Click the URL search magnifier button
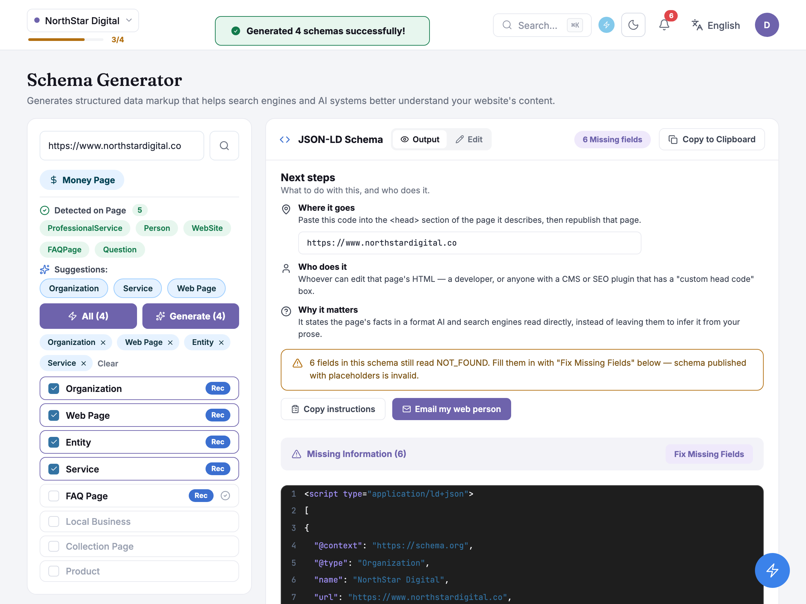 coord(224,146)
